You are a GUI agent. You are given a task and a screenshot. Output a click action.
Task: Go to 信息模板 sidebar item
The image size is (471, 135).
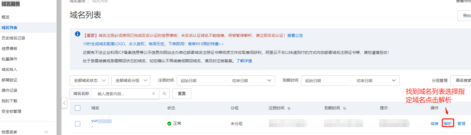pyautogui.click(x=9, y=49)
